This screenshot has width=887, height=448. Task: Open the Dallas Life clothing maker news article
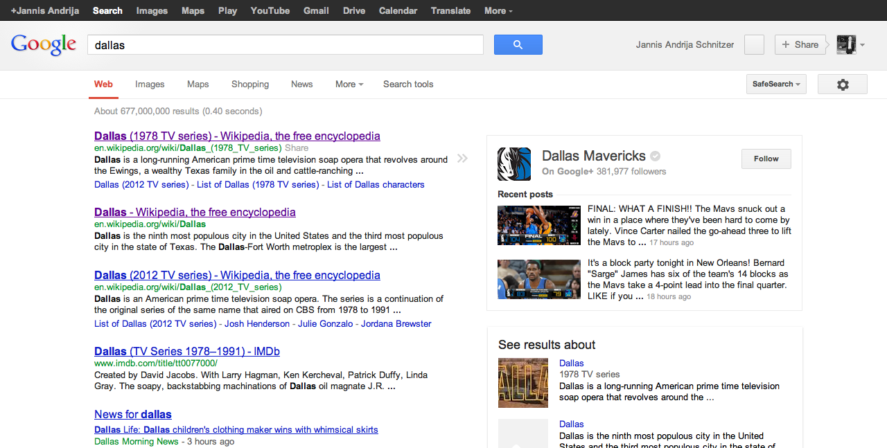pyautogui.click(x=236, y=429)
